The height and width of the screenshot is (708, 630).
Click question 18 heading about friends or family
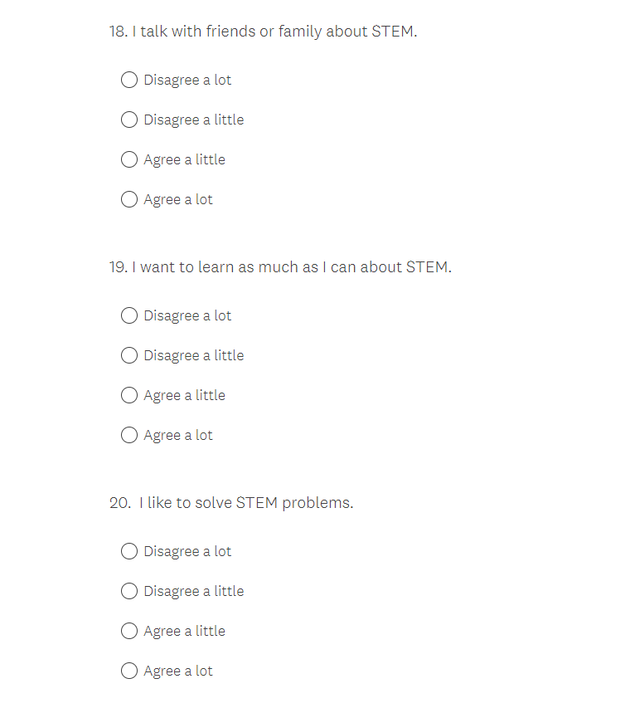click(263, 32)
